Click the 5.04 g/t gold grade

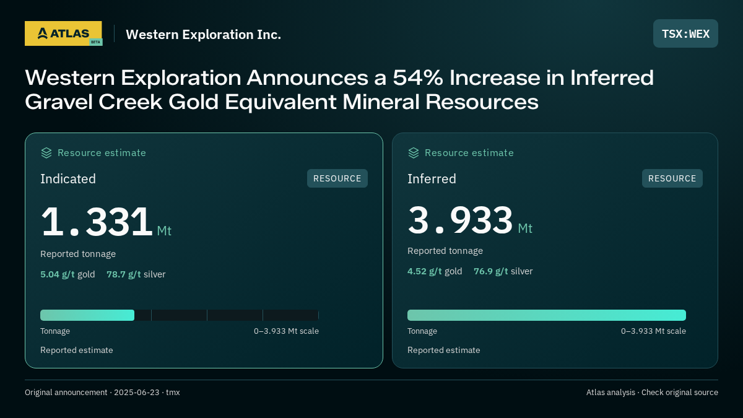coord(67,274)
